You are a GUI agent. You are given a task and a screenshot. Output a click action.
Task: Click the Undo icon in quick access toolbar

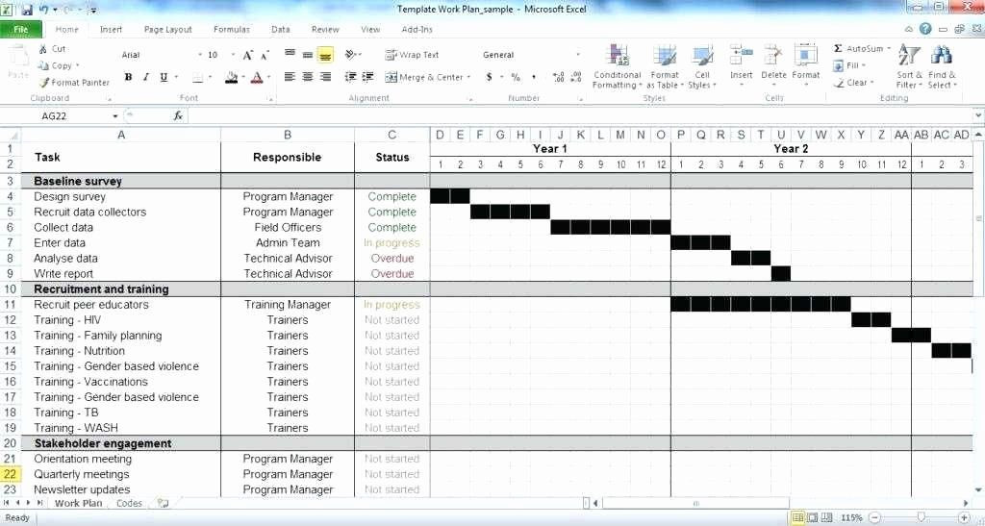pyautogui.click(x=43, y=10)
